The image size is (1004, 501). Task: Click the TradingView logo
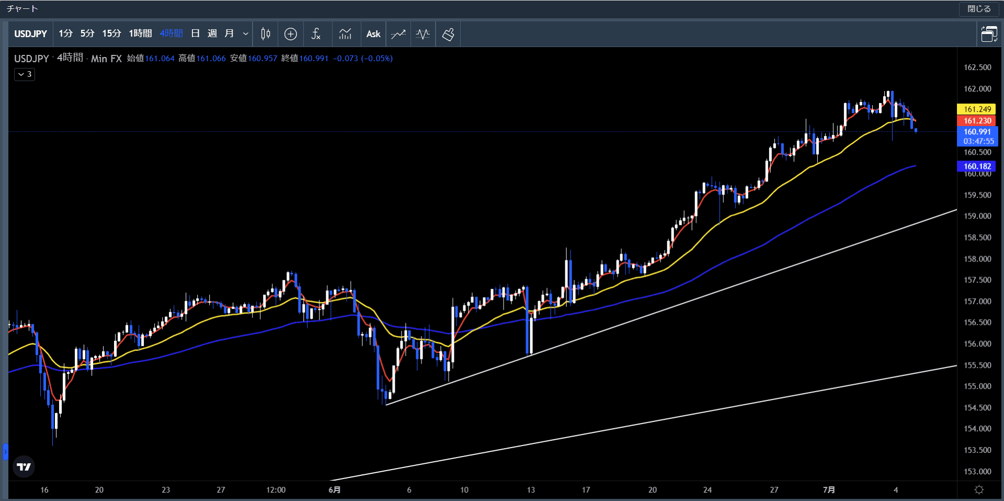[24, 466]
